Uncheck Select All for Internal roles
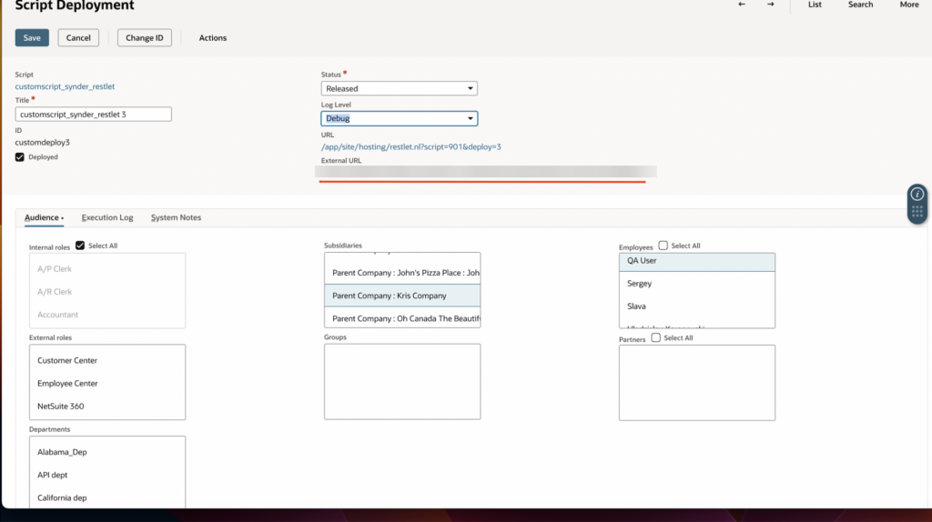This screenshot has width=932, height=522. [80, 246]
